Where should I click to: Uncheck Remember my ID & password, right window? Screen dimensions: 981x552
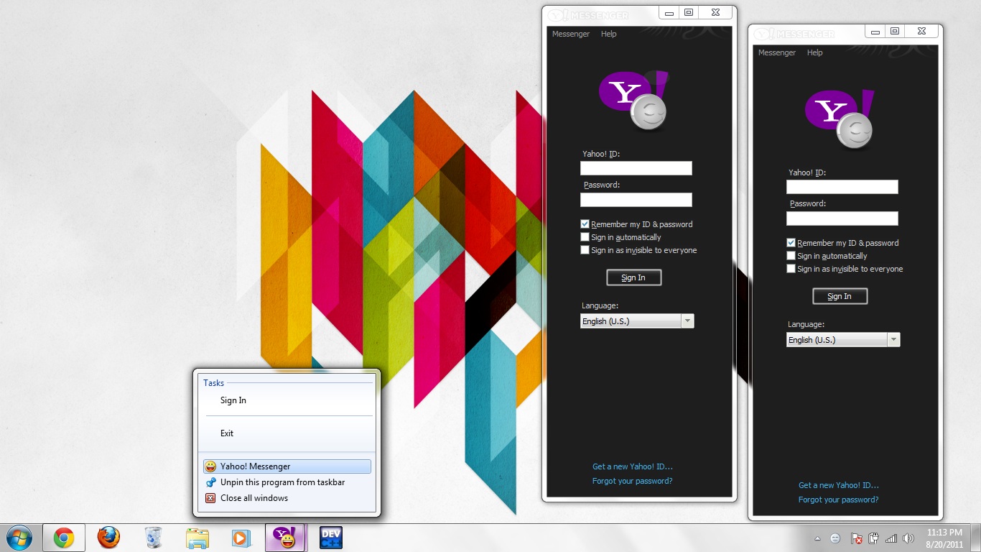click(791, 243)
